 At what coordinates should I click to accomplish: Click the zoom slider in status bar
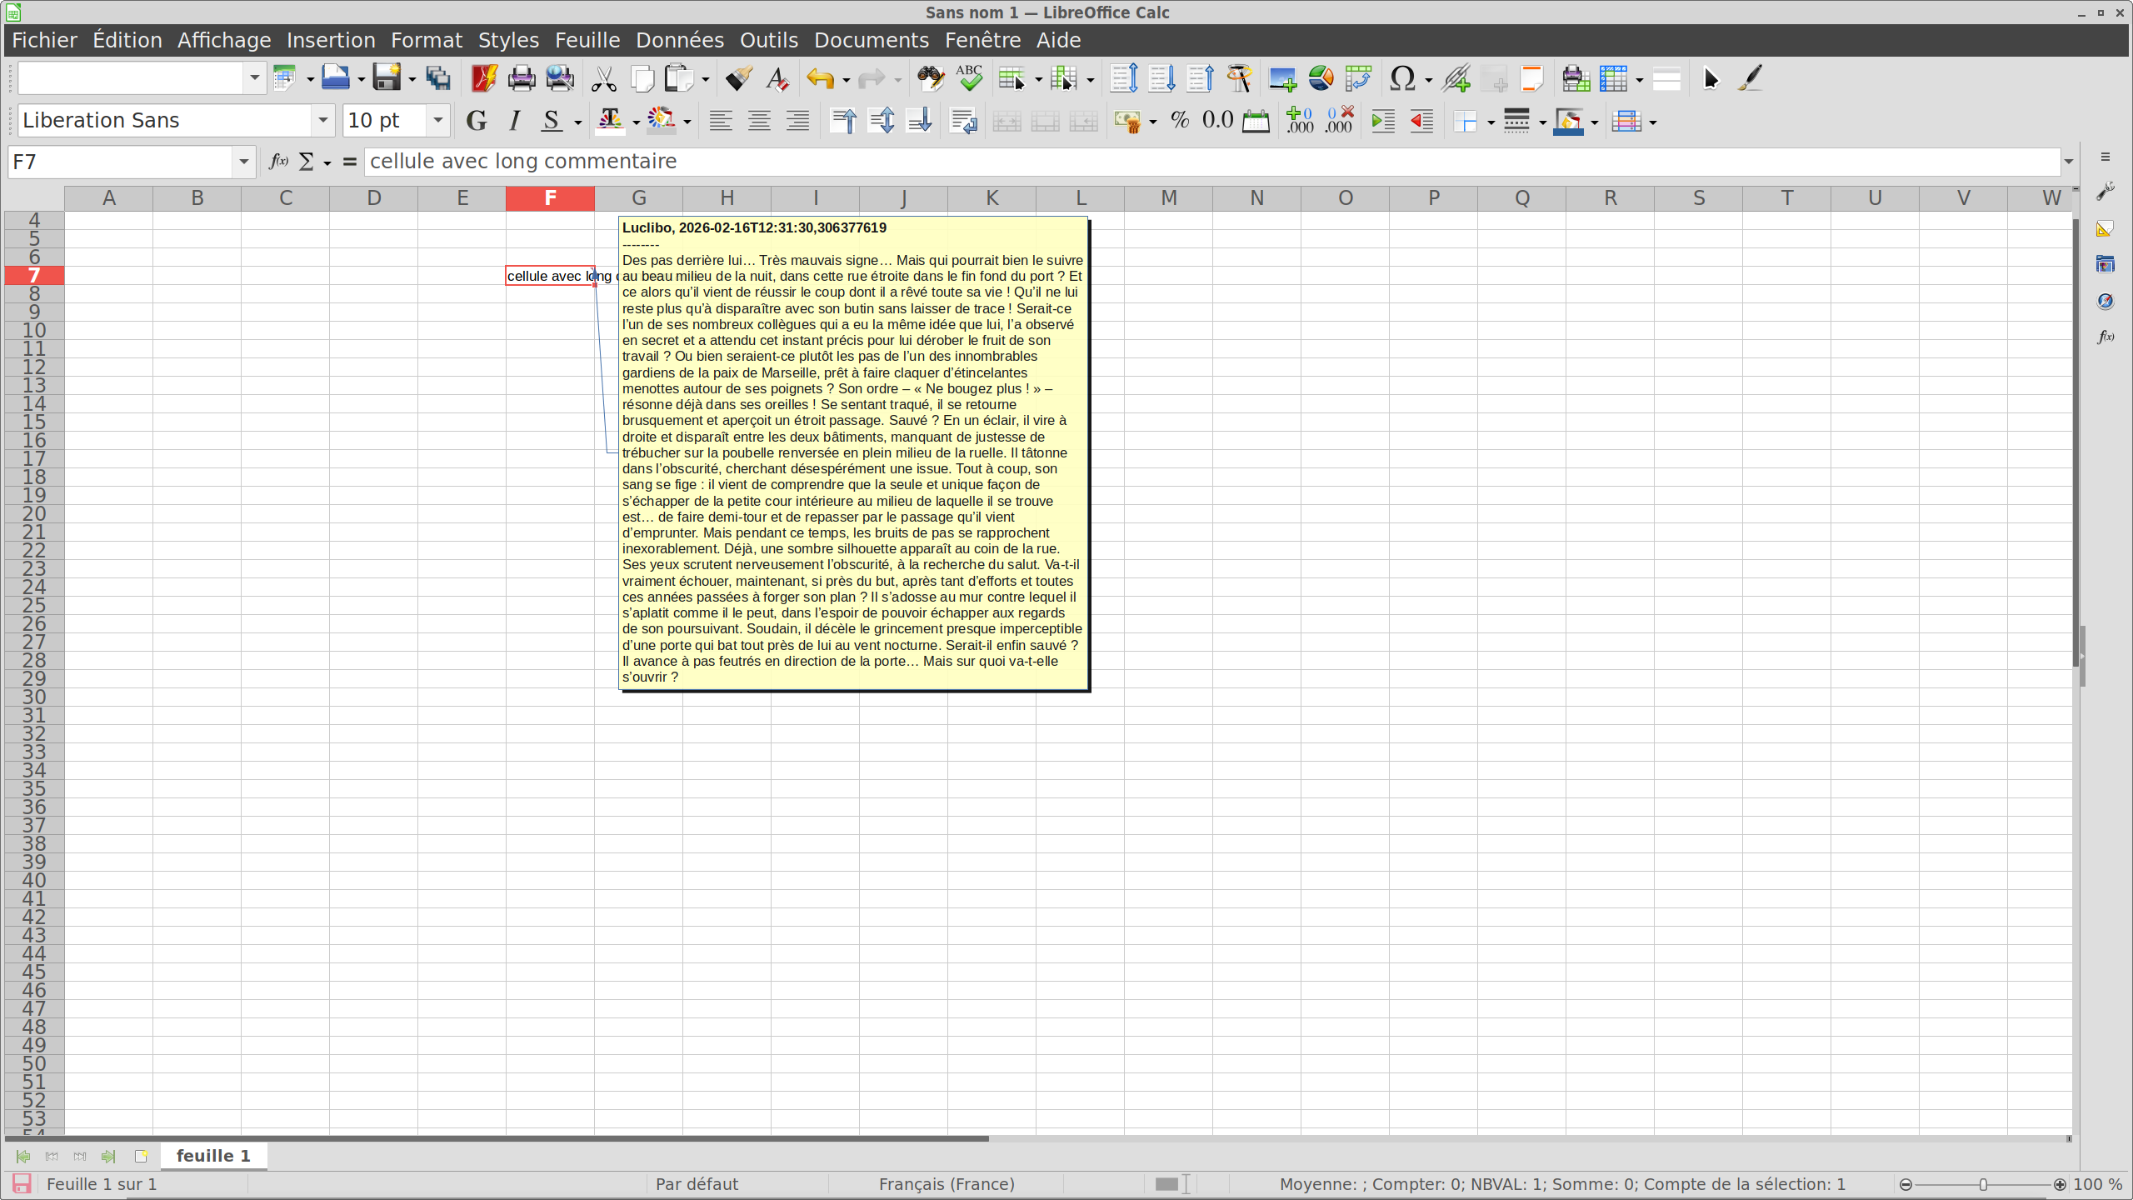tap(1983, 1184)
